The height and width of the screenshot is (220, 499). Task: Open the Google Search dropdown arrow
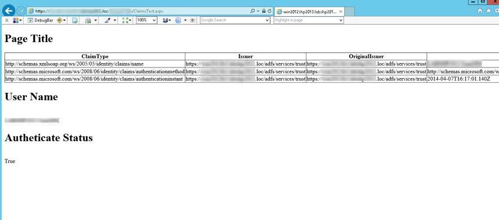268,20
